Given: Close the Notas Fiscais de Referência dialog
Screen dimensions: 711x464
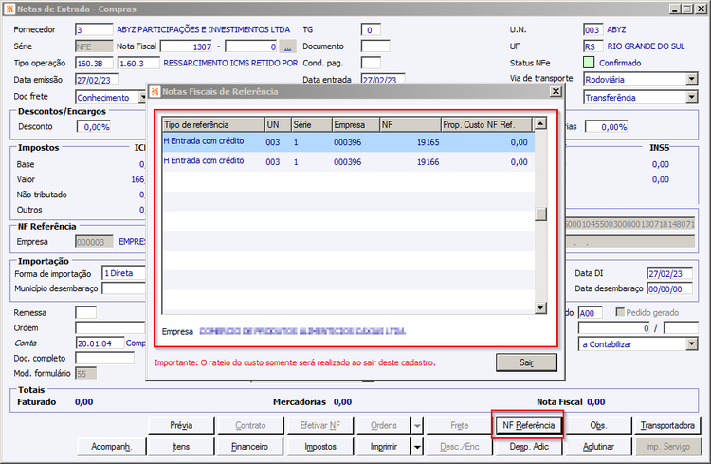Looking at the screenshot, I should point(556,91).
